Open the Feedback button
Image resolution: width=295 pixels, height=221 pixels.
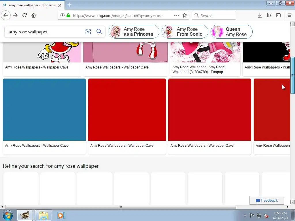click(x=266, y=200)
